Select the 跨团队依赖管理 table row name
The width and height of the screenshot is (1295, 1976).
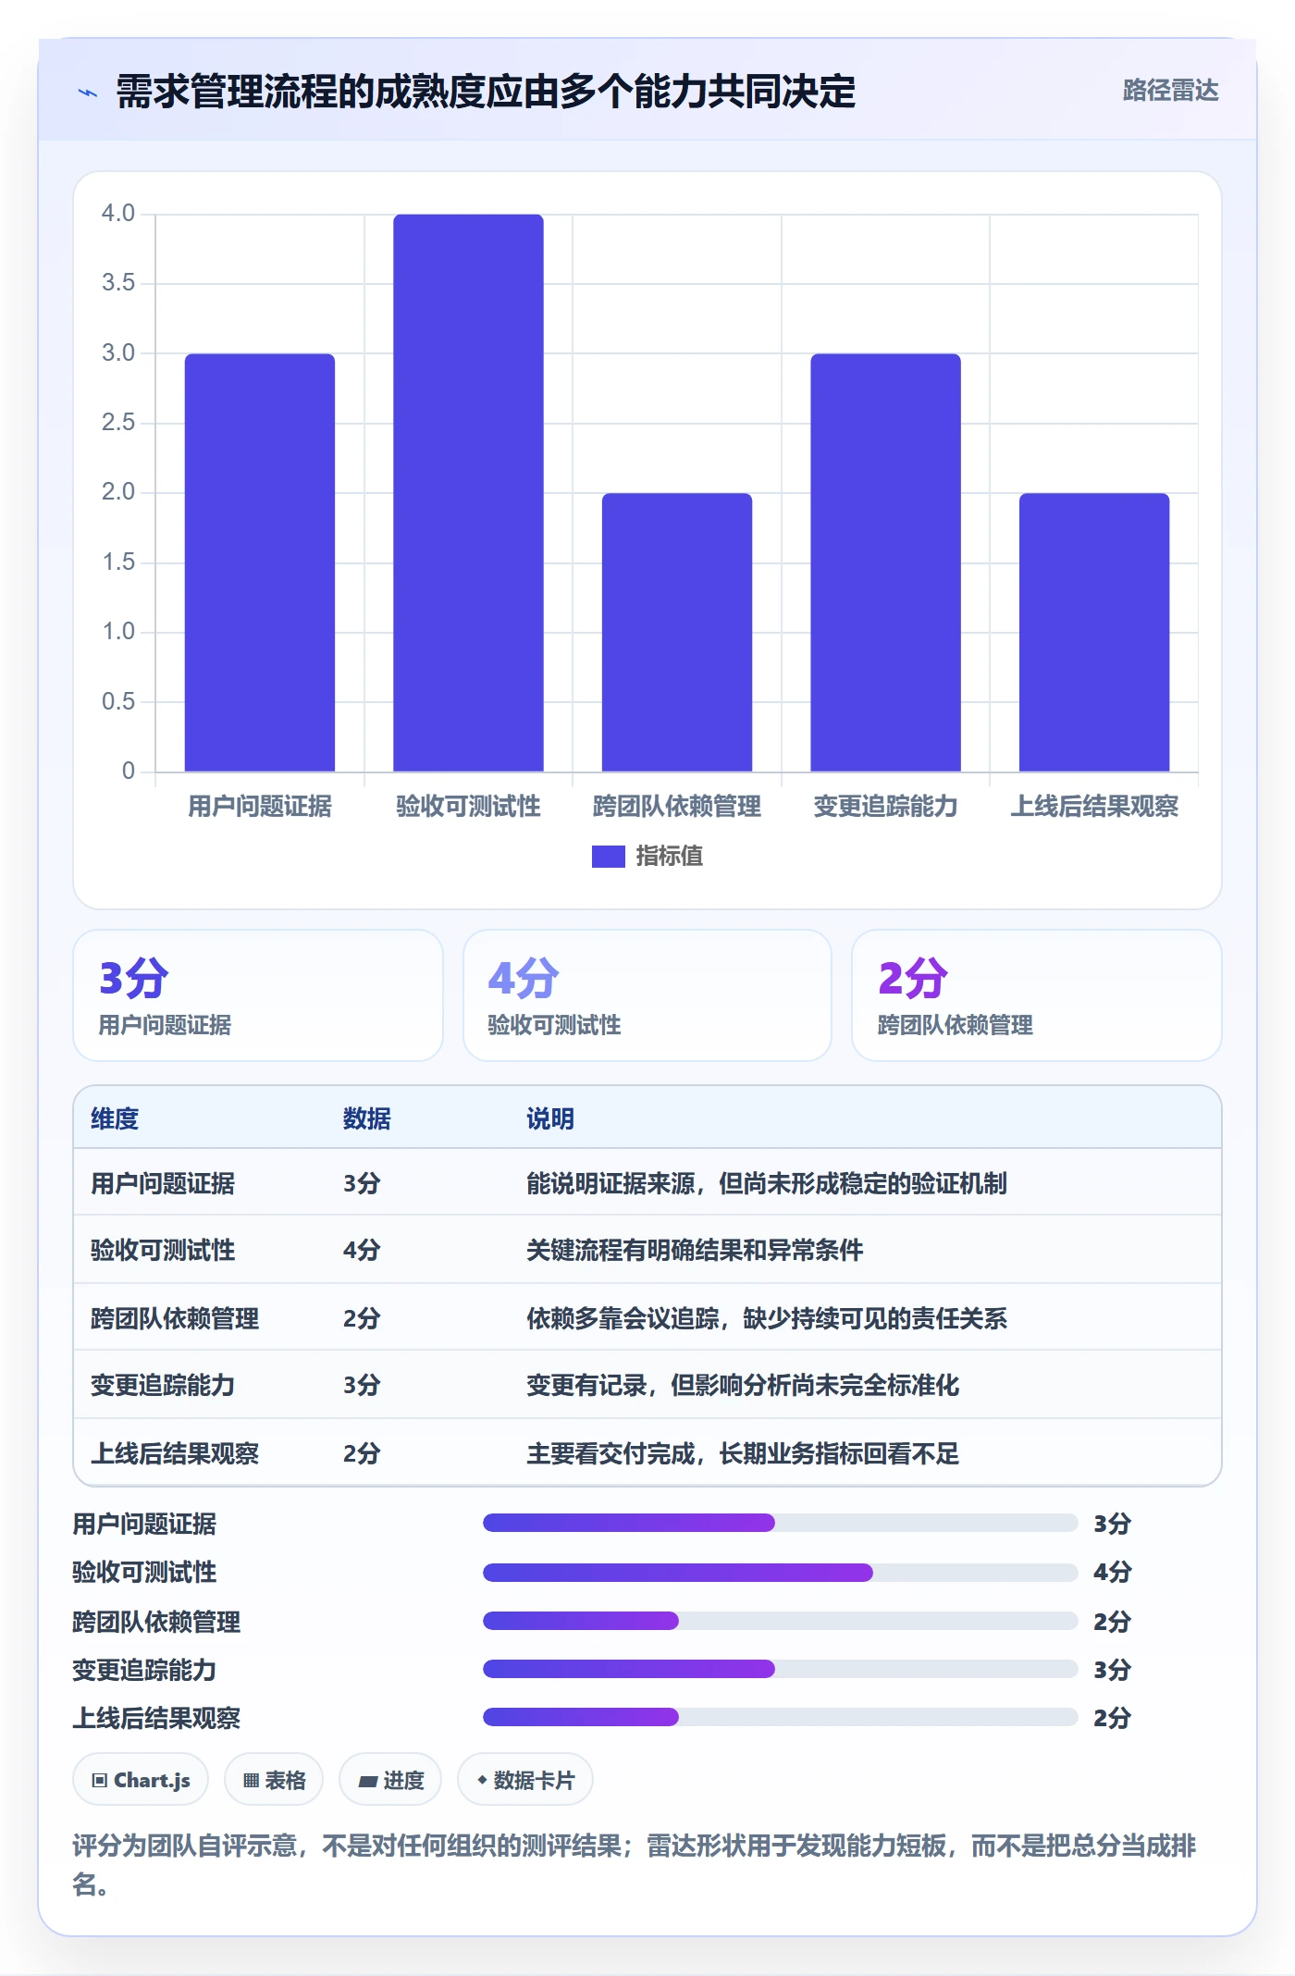[175, 1319]
